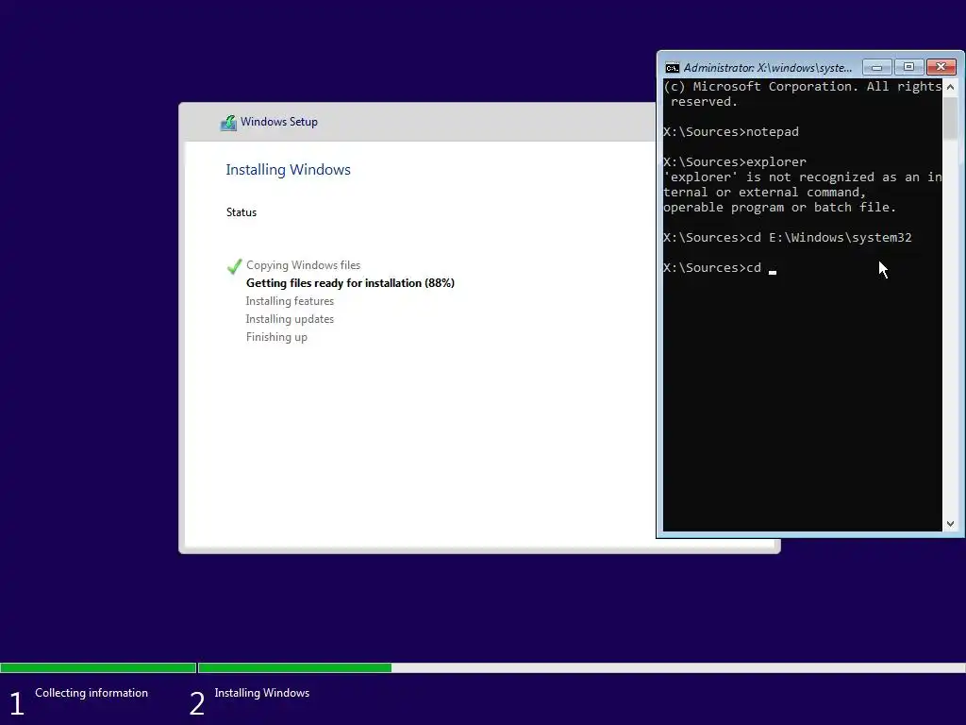Click the Administrator X:\windows title bar text
The image size is (966, 725).
(768, 68)
